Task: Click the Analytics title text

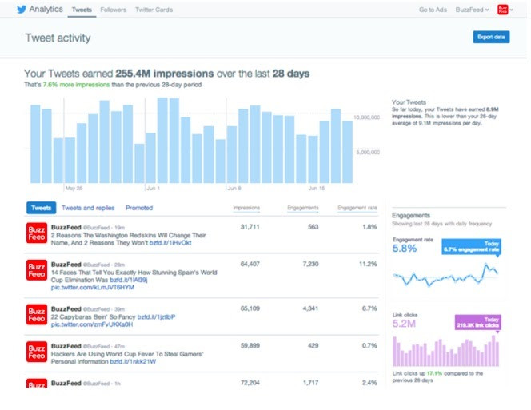Action: click(x=46, y=9)
